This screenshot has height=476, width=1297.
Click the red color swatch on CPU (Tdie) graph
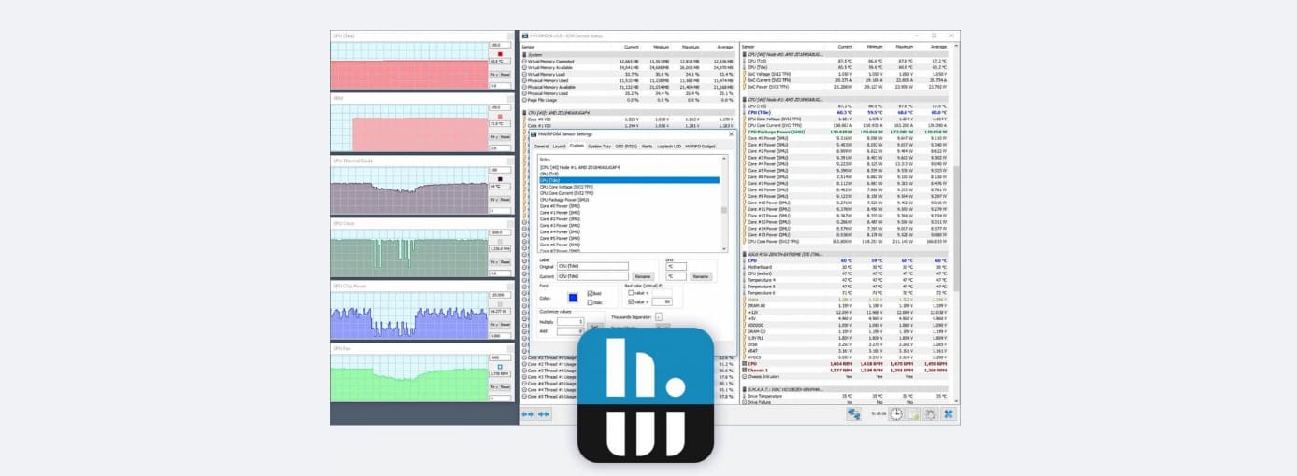click(x=500, y=53)
